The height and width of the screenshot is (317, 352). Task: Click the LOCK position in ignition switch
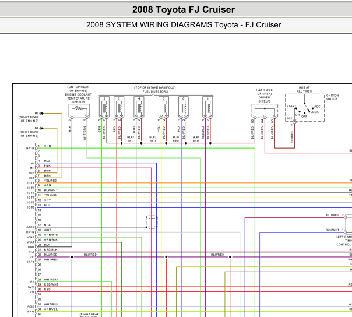pos(315,112)
